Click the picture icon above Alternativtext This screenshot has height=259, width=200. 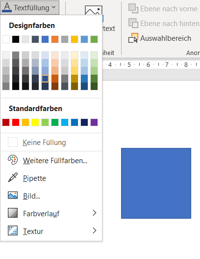(x=94, y=10)
